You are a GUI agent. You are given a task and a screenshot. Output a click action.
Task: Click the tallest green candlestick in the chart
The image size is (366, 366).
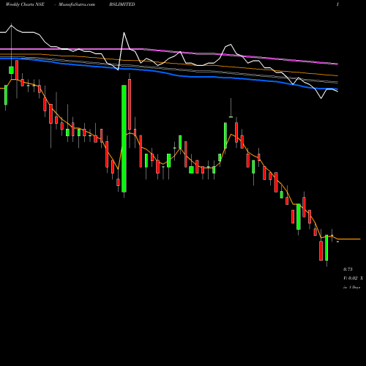pos(124,138)
